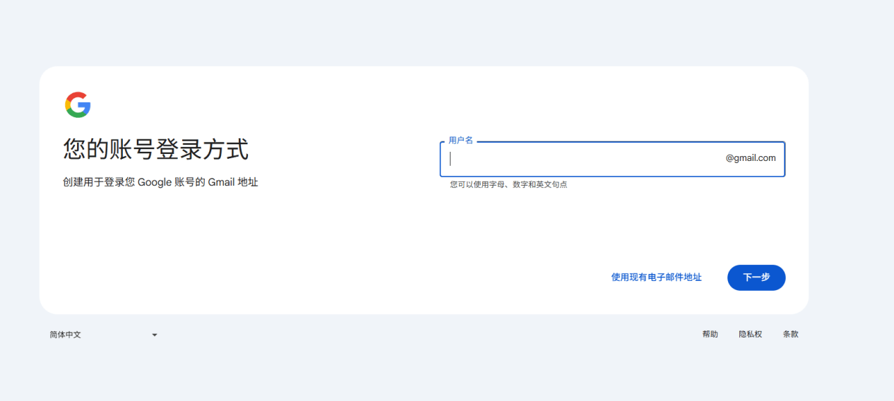Open the 隐私权 privacy link

click(x=750, y=335)
